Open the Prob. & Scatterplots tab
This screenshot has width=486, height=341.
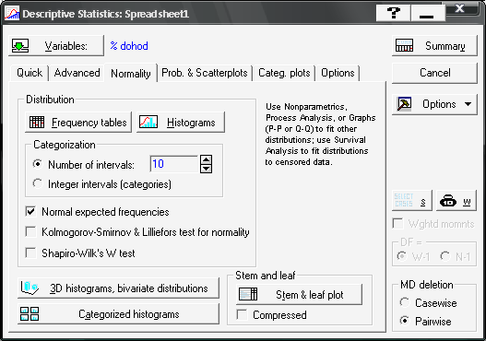205,73
